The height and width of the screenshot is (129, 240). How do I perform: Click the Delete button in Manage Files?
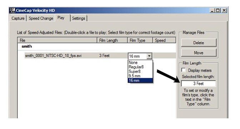[x=199, y=43]
